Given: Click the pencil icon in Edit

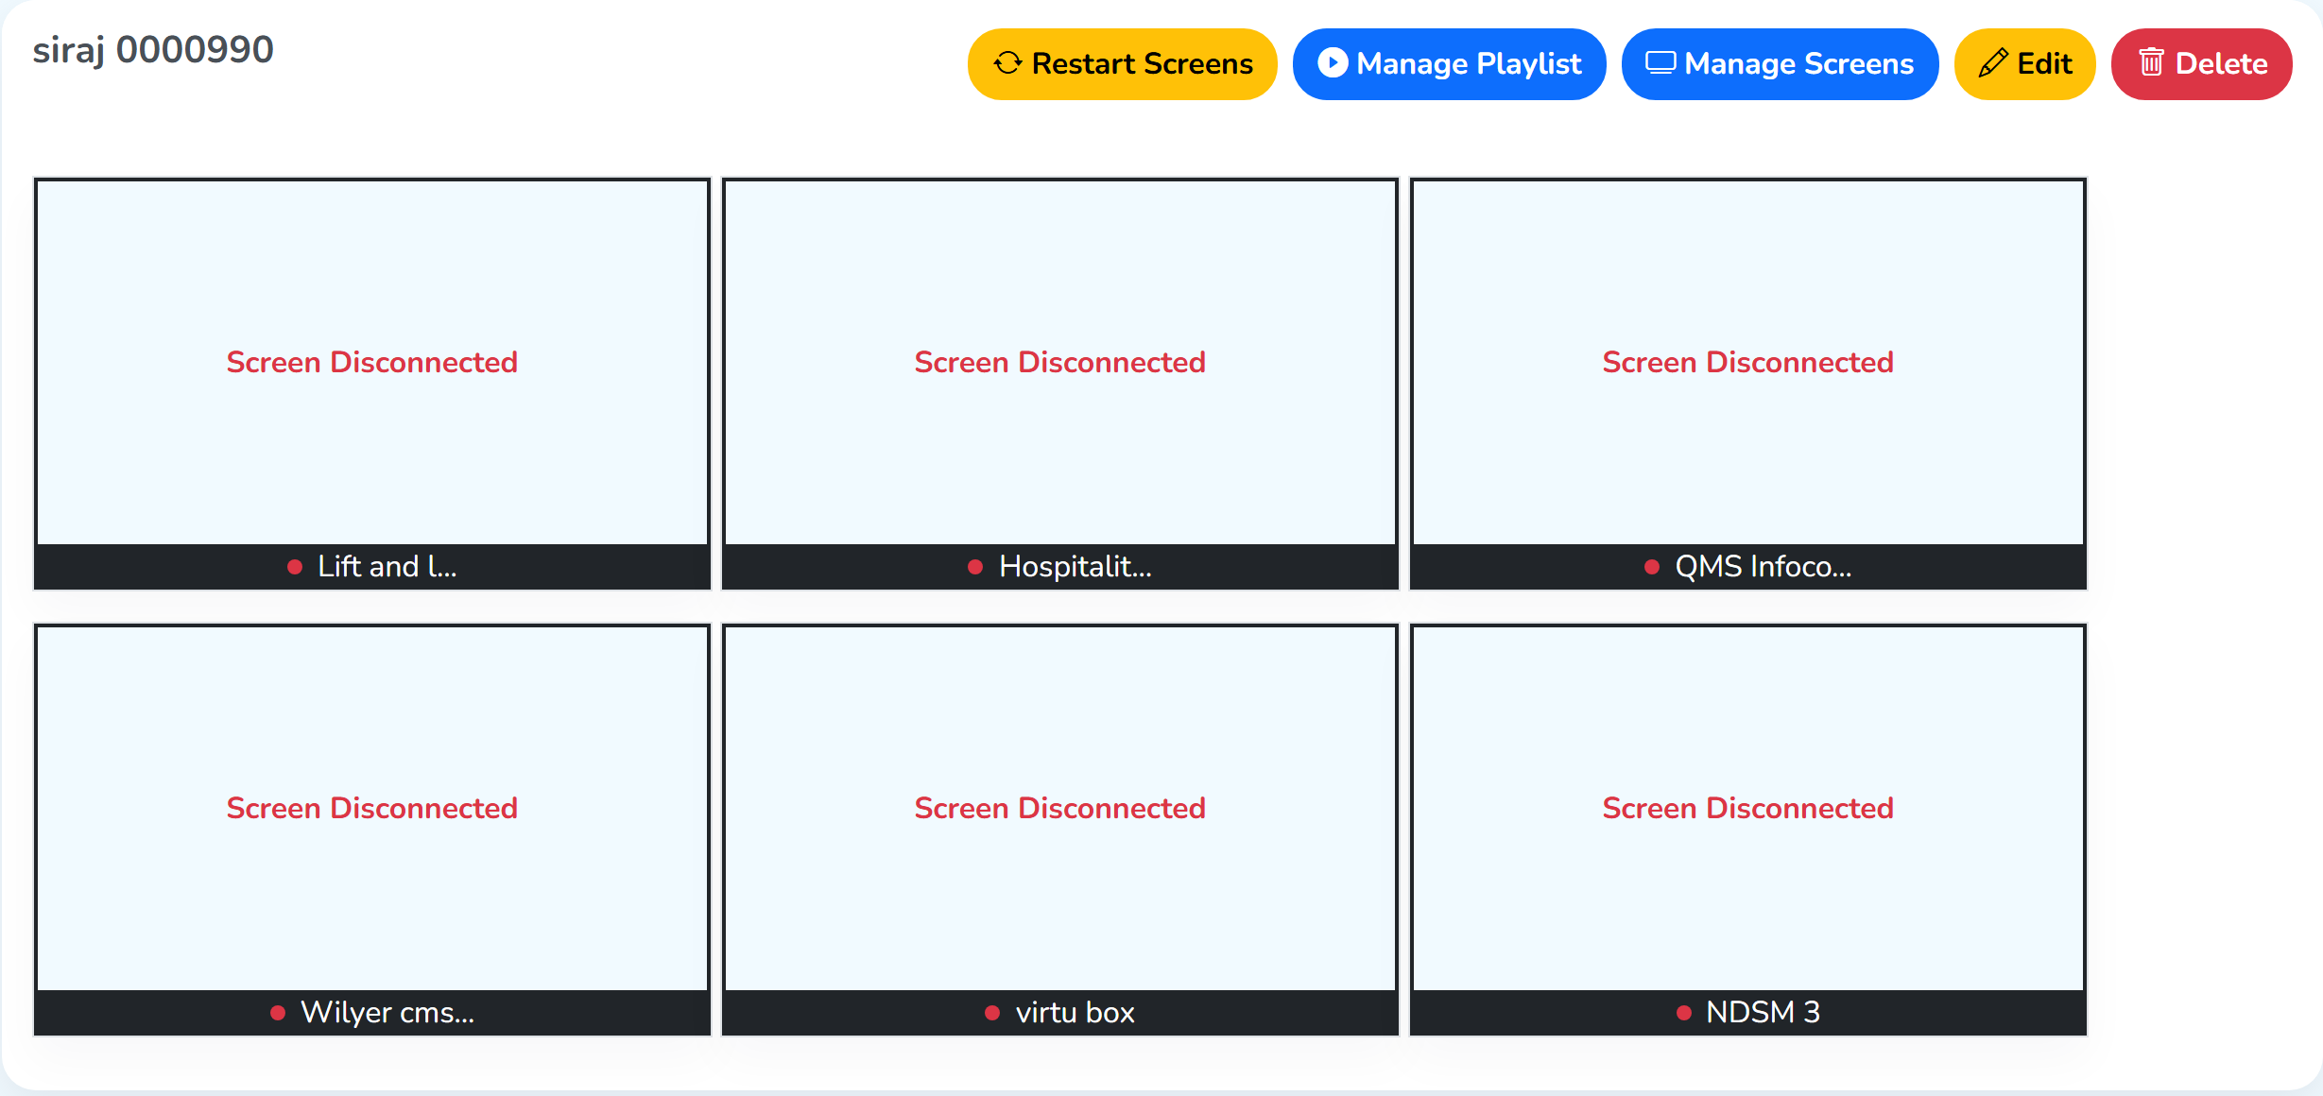Looking at the screenshot, I should tap(1993, 63).
